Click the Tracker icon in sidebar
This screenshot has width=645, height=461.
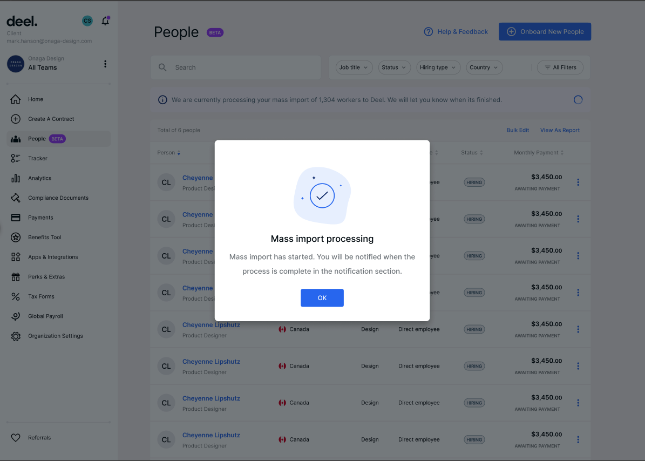click(x=16, y=158)
